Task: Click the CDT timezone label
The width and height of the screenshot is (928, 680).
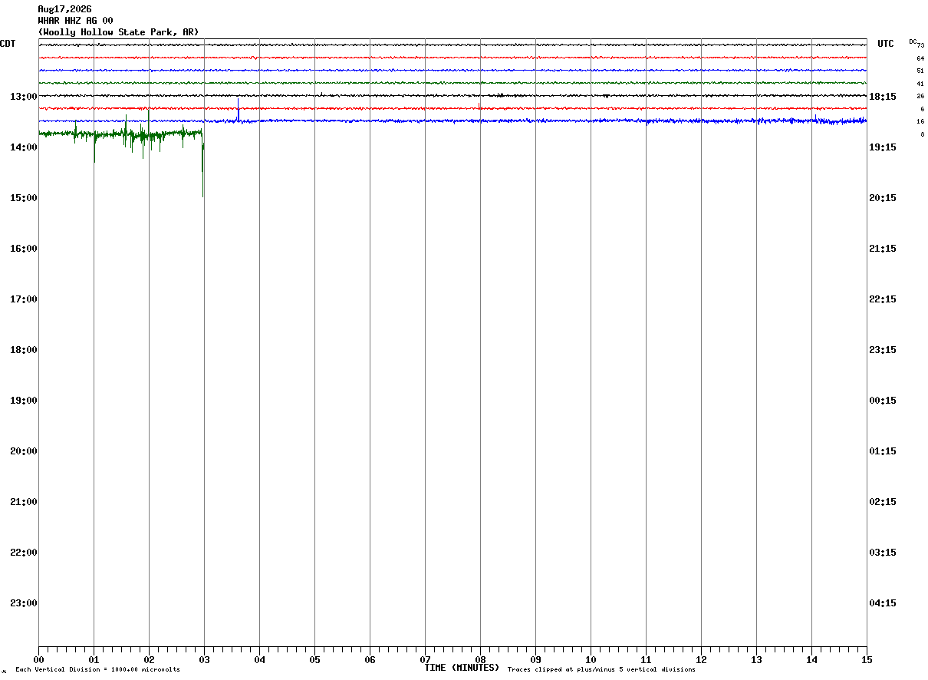Action: coord(8,44)
